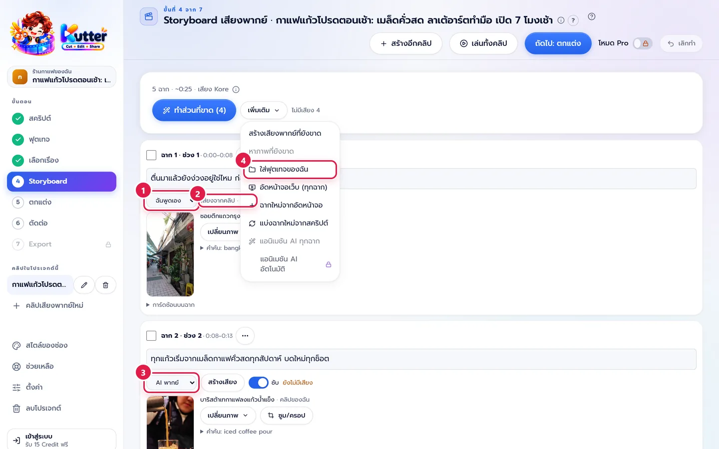Click the info icon after the storyboard title
This screenshot has width=719, height=449.
point(561,20)
